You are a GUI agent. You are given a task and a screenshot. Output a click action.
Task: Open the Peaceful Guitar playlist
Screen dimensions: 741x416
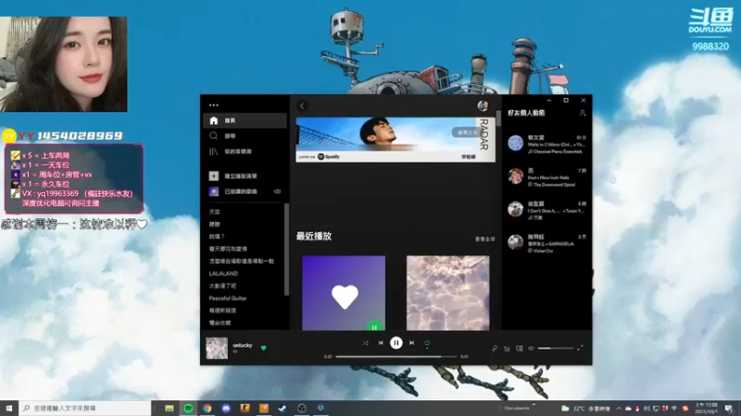point(228,298)
